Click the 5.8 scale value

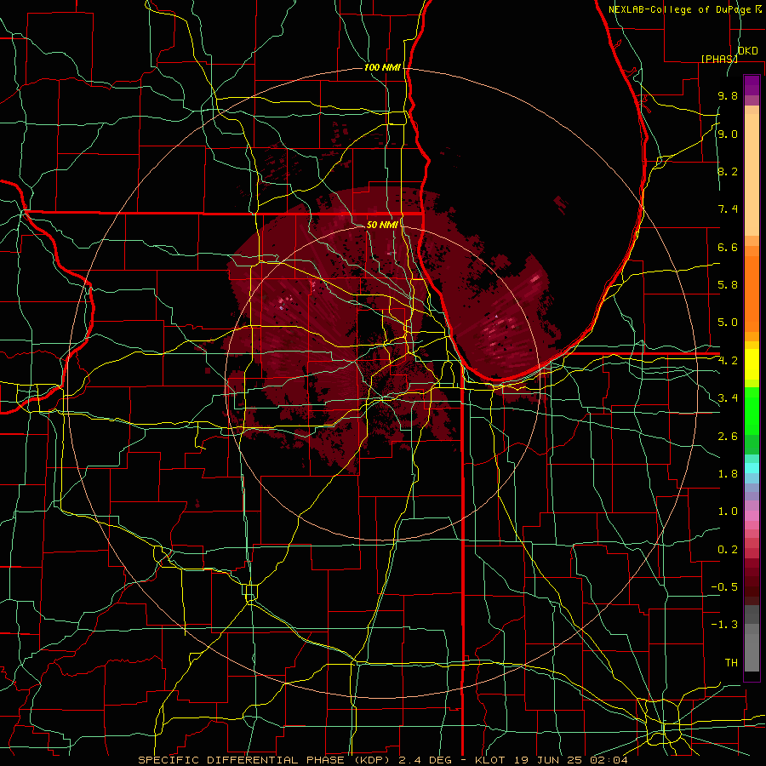pos(728,285)
